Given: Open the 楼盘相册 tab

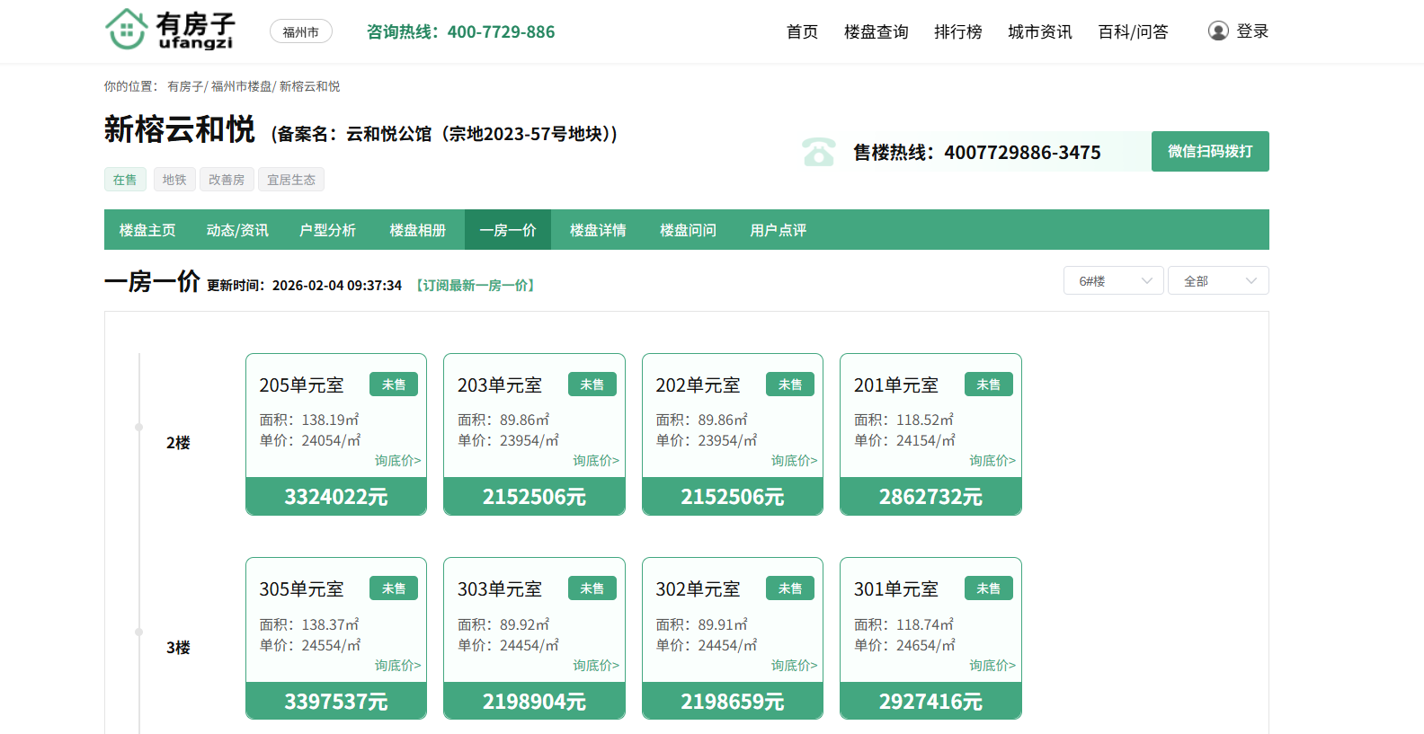Looking at the screenshot, I should point(417,230).
